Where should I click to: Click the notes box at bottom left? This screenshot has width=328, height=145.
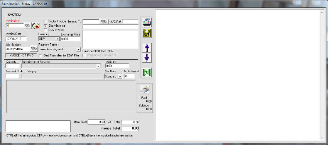pos(38,126)
